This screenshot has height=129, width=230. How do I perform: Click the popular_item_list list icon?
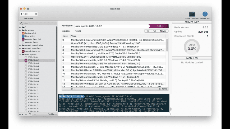point(23,39)
